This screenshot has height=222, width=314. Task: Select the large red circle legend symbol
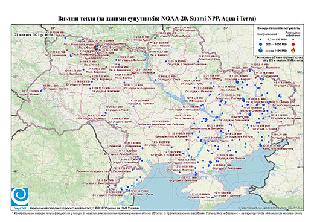[x=293, y=44]
